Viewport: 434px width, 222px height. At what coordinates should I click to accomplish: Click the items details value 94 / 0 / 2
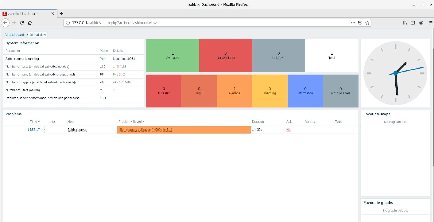point(119,75)
